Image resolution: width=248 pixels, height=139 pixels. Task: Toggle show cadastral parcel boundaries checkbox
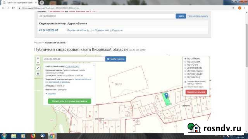click(x=185, y=82)
